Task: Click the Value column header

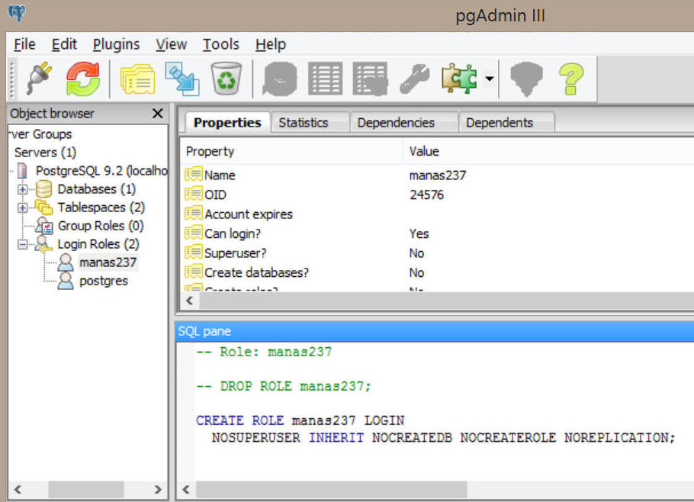Action: click(548, 151)
